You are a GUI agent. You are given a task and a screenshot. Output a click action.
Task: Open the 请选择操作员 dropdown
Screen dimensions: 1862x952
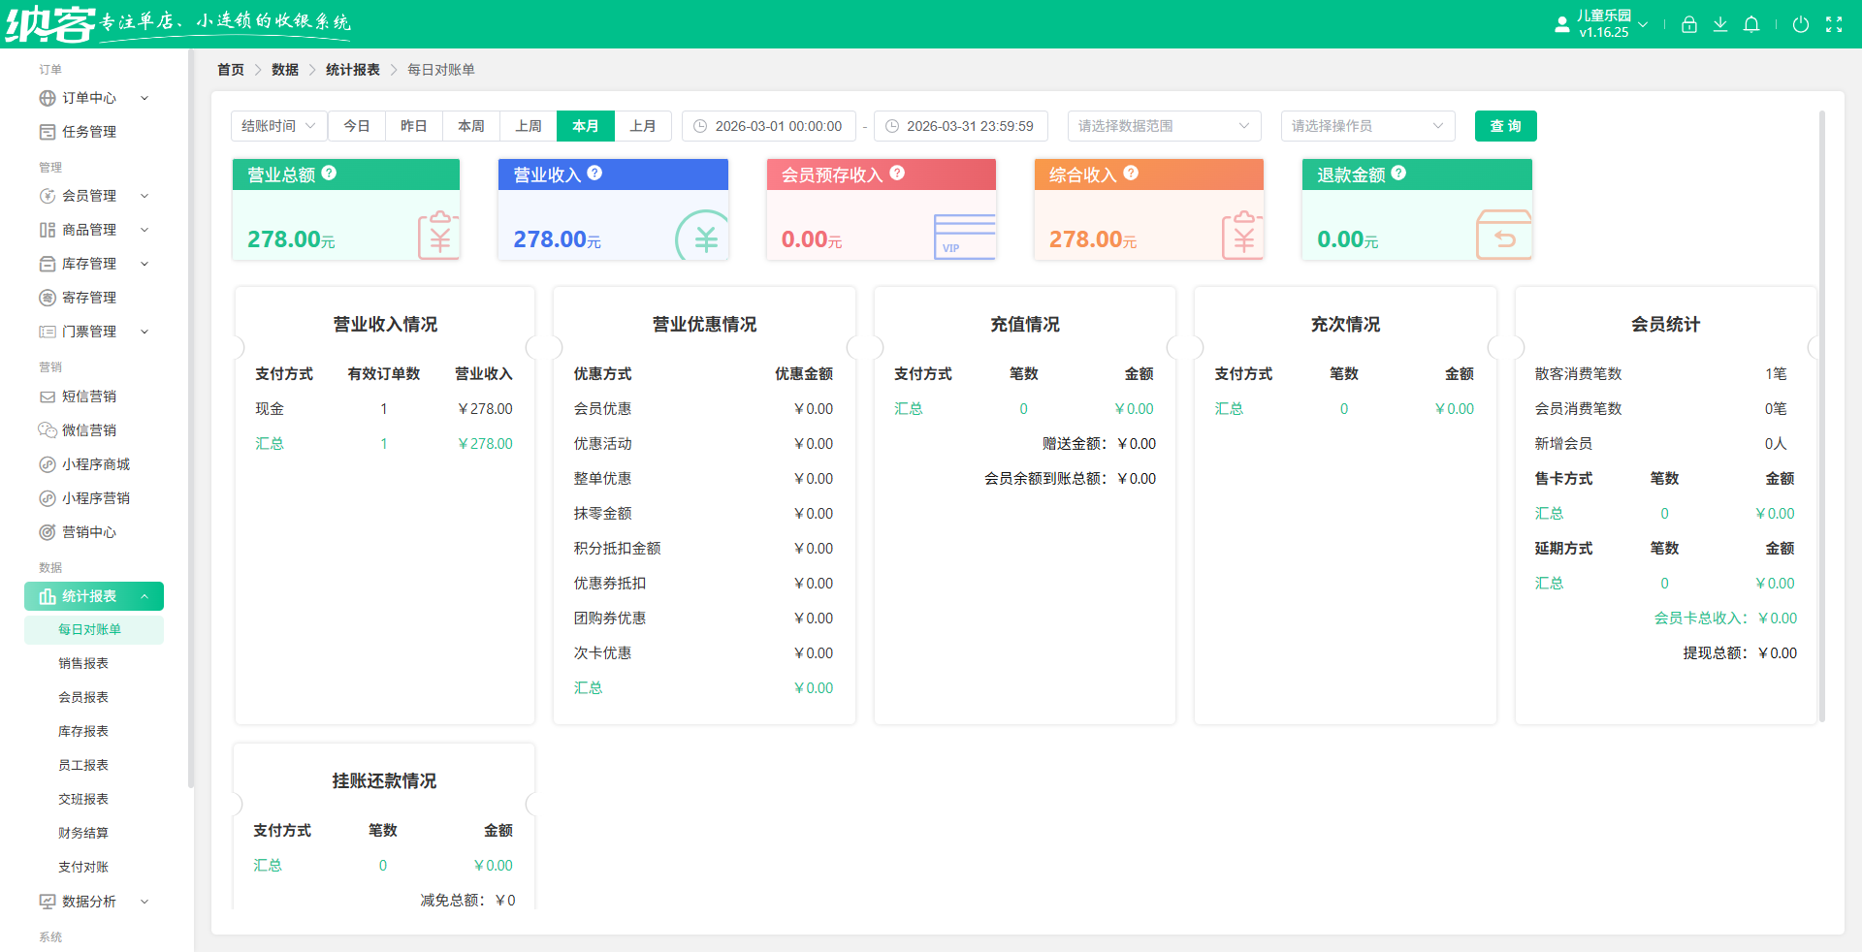[x=1367, y=125]
